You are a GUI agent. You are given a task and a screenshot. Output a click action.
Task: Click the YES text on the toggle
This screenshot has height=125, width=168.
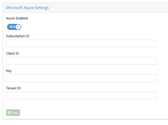pos(12,27)
